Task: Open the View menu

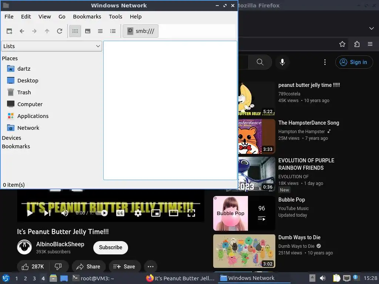Action: pyautogui.click(x=45, y=17)
